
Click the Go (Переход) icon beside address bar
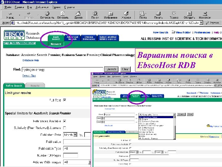coord(208,23)
